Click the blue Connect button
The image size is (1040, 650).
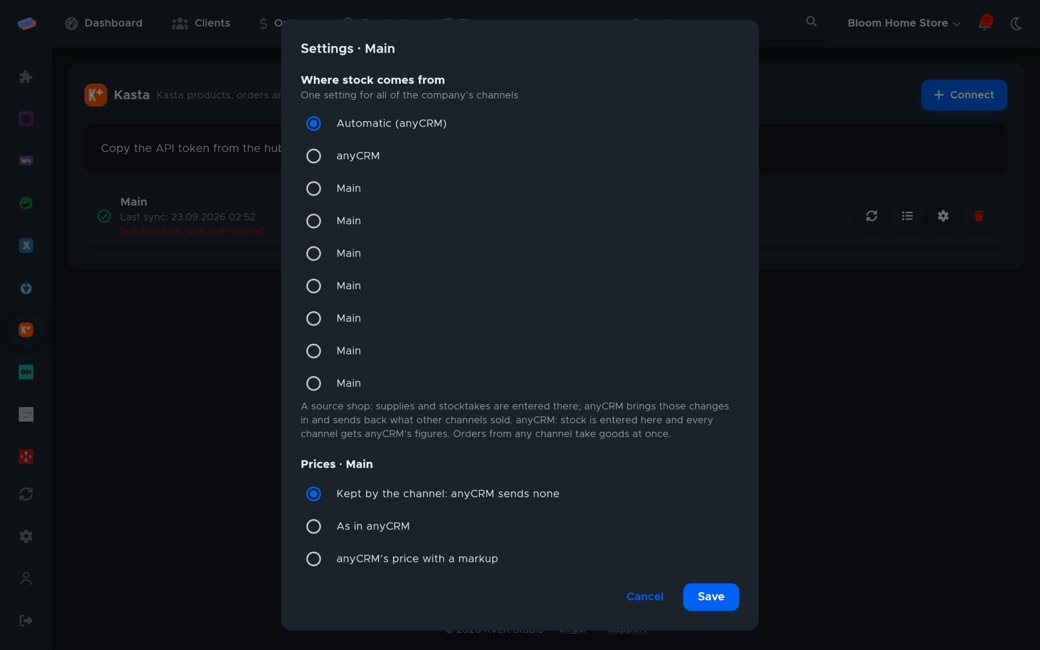964,95
